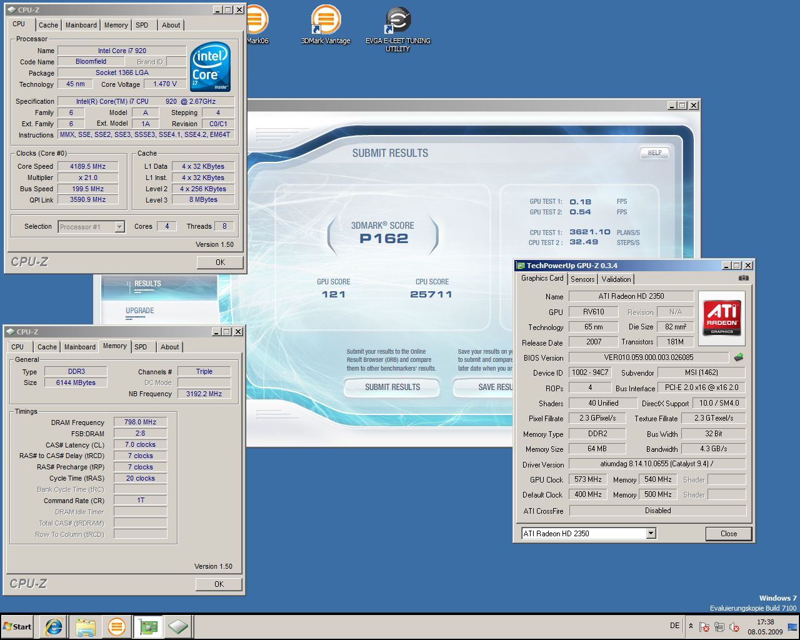Click the DE language indicator
Image resolution: width=800 pixels, height=640 pixels.
[674, 626]
